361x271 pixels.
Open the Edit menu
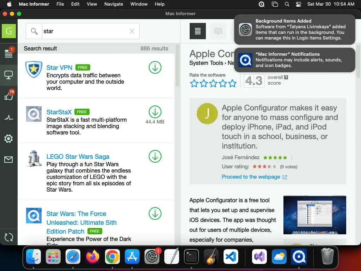point(75,4)
